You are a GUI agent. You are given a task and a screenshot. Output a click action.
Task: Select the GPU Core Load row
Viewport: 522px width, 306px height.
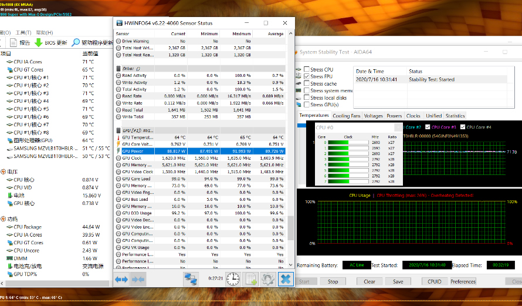tap(200, 179)
